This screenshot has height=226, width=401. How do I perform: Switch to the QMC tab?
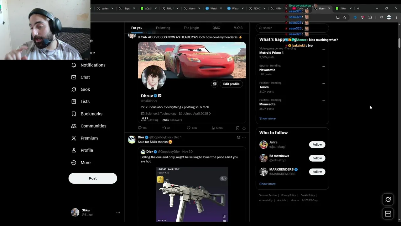pyautogui.click(x=216, y=28)
